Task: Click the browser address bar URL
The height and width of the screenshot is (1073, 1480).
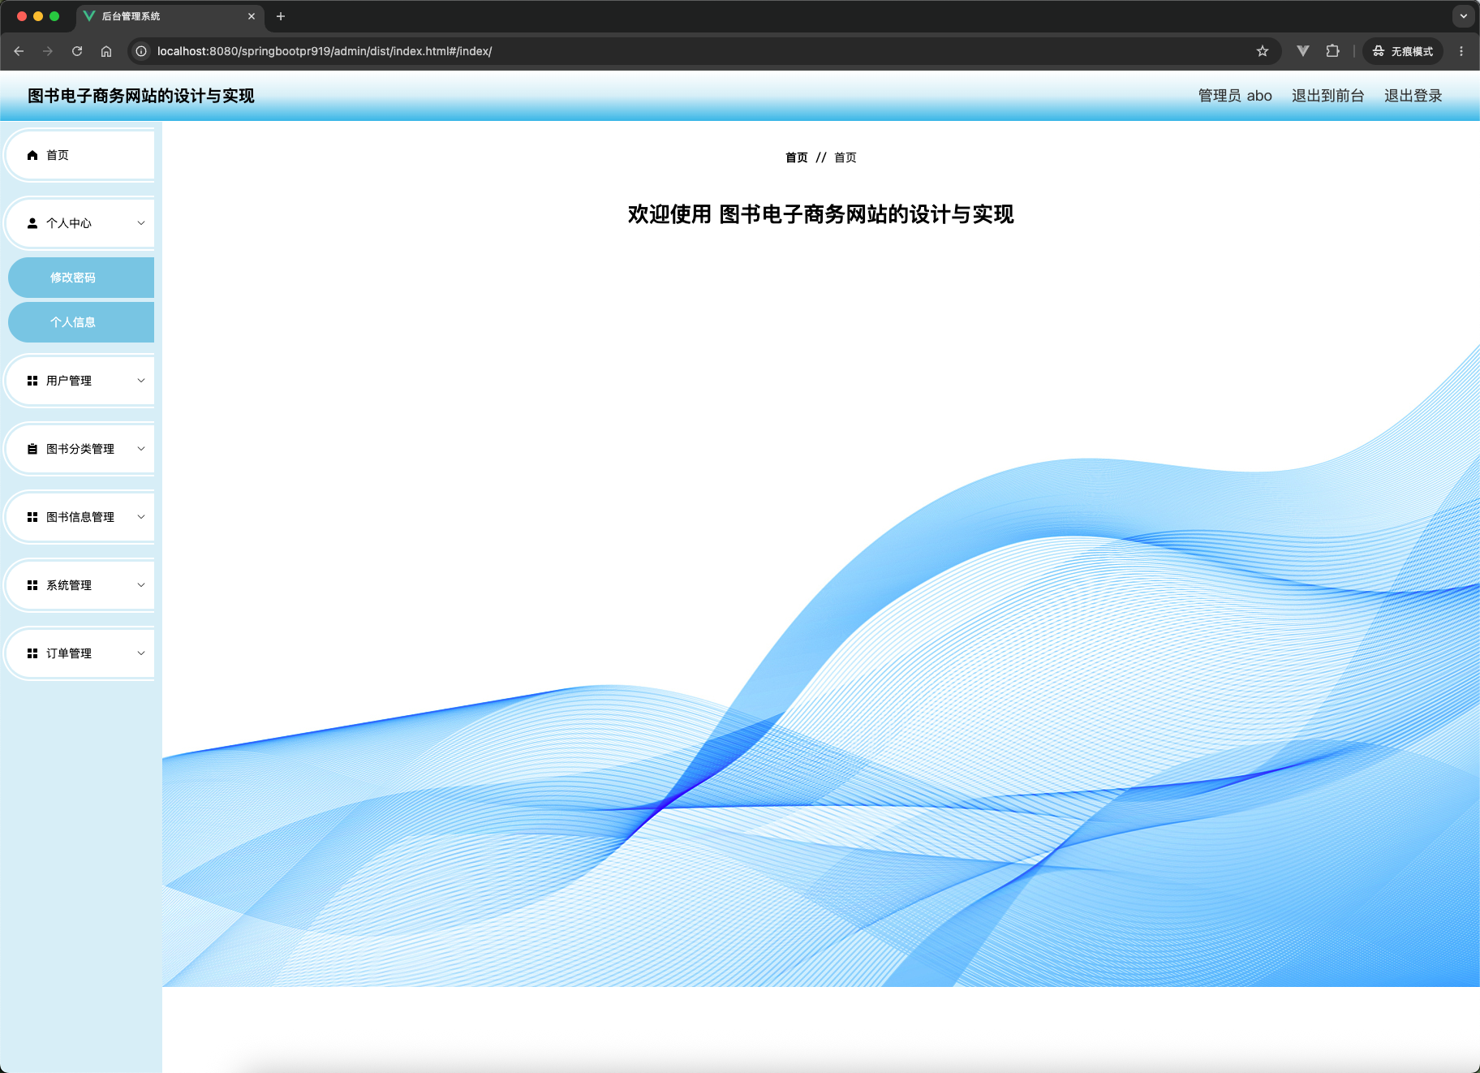Action: pos(325,51)
